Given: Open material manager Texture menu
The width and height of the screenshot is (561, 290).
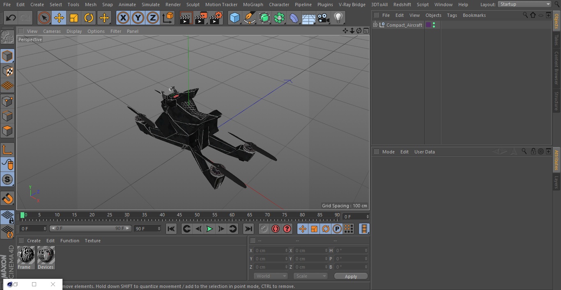Looking at the screenshot, I should (92, 241).
